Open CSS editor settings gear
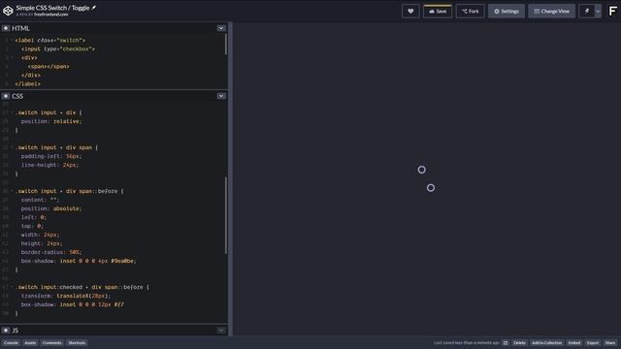This screenshot has height=349, width=621. point(6,96)
